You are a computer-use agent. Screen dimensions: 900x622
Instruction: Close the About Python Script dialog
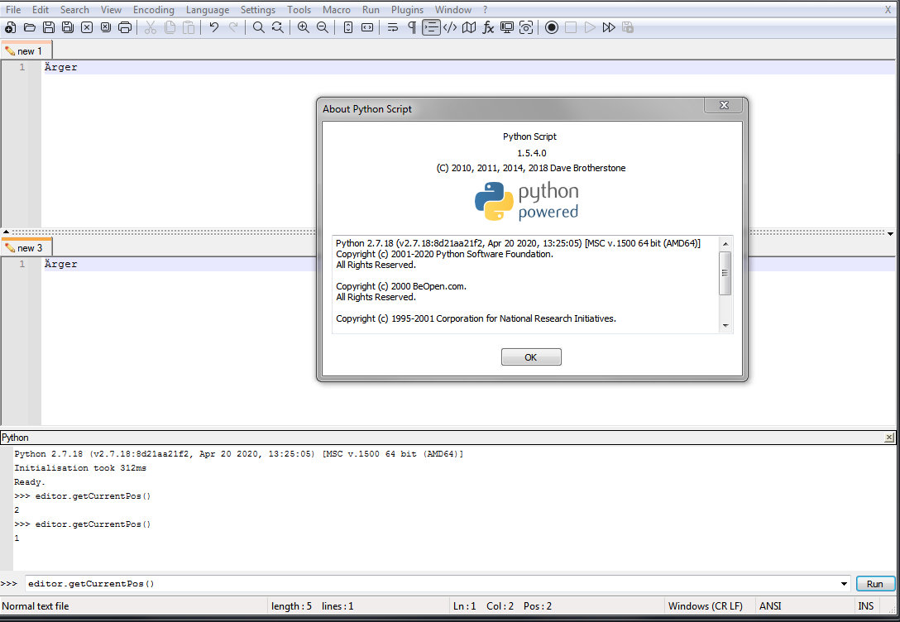tap(724, 105)
